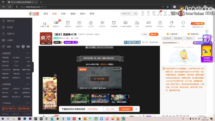Open the 友邻 two-people icon
The width and height of the screenshot is (215, 121).
pyautogui.click(x=137, y=23)
